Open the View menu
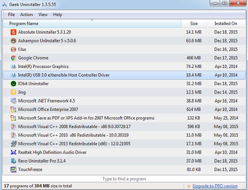 (x=43, y=15)
